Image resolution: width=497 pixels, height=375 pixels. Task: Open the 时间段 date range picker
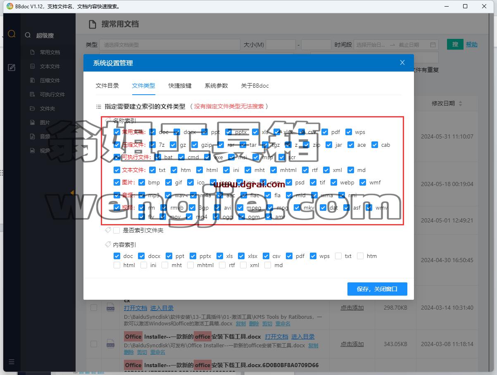pos(396,45)
